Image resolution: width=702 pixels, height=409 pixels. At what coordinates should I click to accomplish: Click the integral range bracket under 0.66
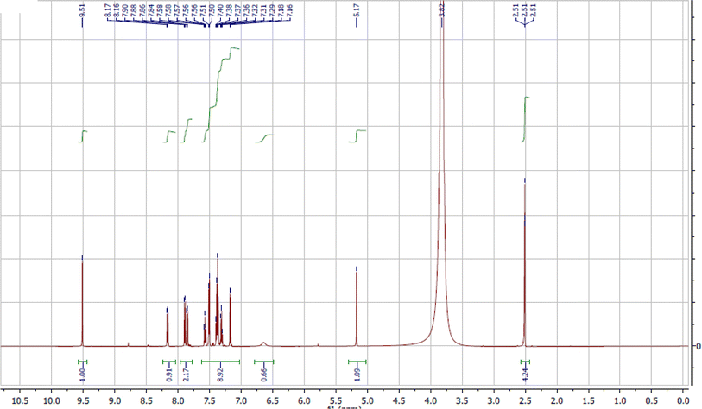coord(263,362)
